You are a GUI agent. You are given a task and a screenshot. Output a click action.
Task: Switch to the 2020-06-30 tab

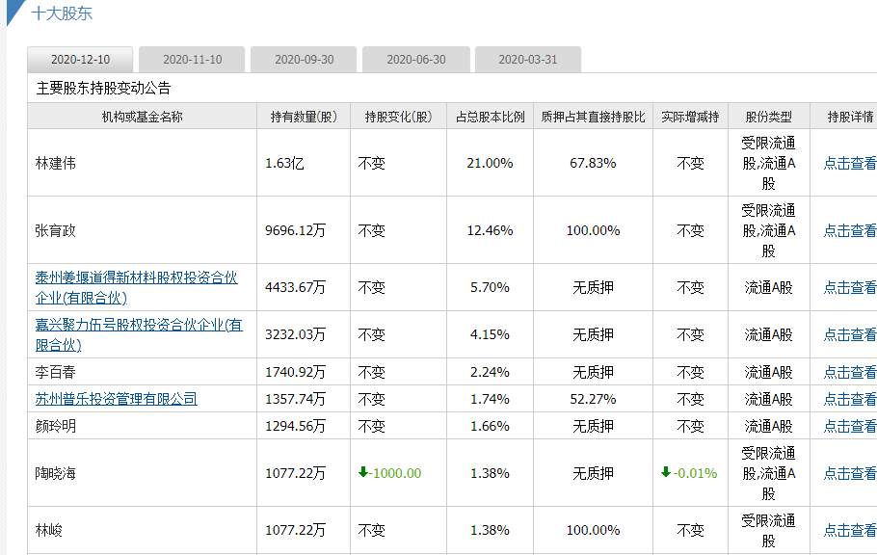[x=416, y=60]
